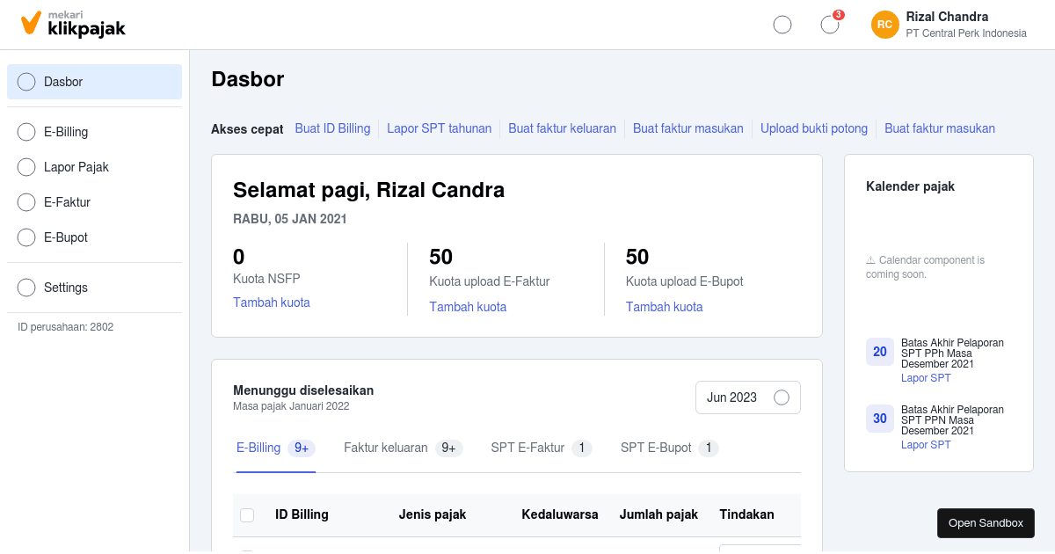The width and height of the screenshot is (1055, 554).
Task: Open Settings from the sidebar
Action: click(26, 288)
